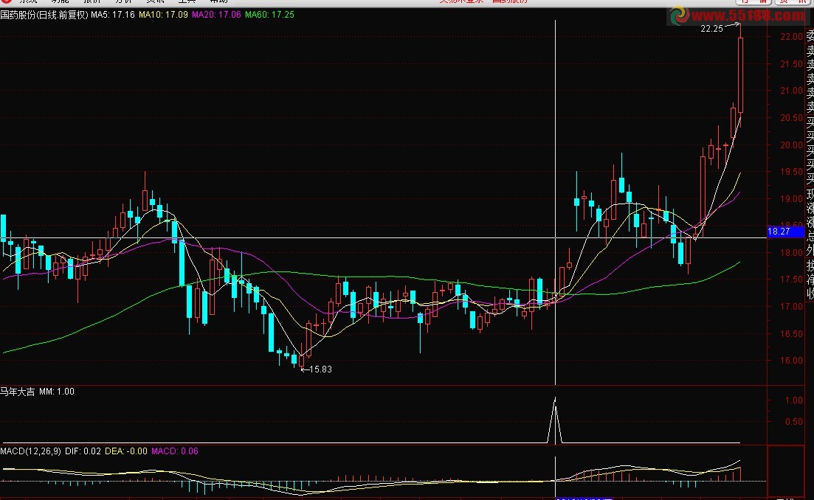Click the 16.50 price axis label
814x500 pixels.
791,333
